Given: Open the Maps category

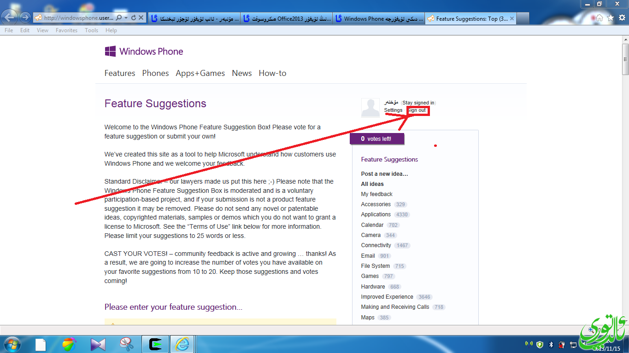Looking at the screenshot, I should (x=368, y=317).
